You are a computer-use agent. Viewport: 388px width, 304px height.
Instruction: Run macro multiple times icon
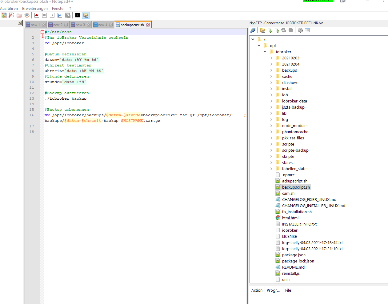click(x=60, y=15)
